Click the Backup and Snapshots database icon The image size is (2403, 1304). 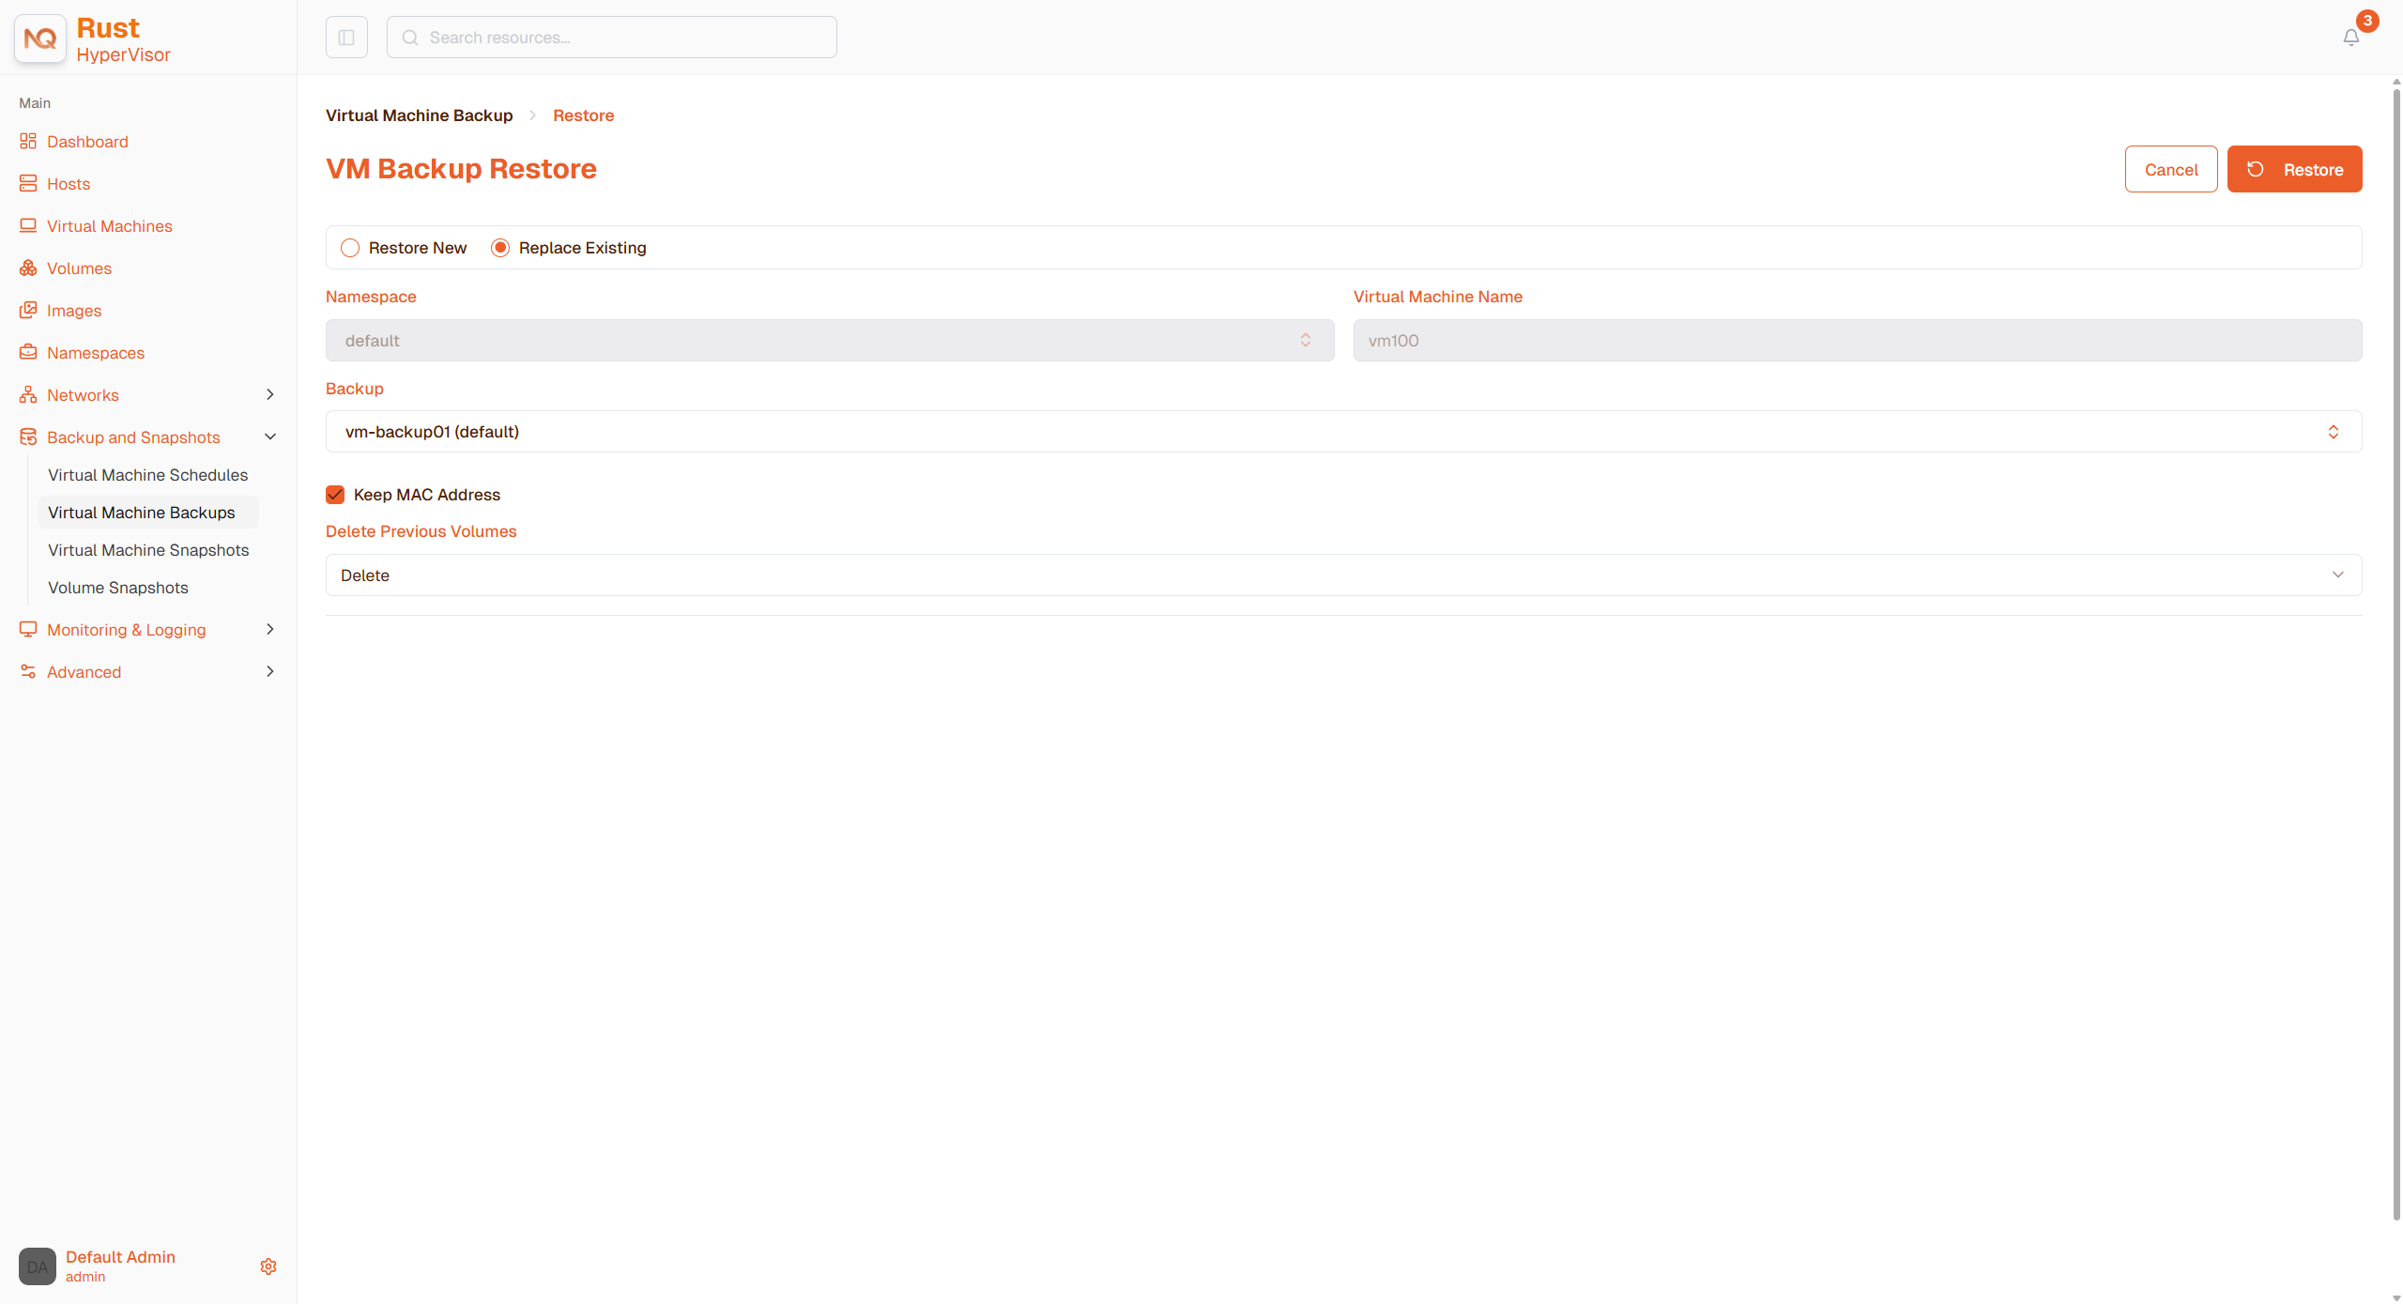point(28,437)
